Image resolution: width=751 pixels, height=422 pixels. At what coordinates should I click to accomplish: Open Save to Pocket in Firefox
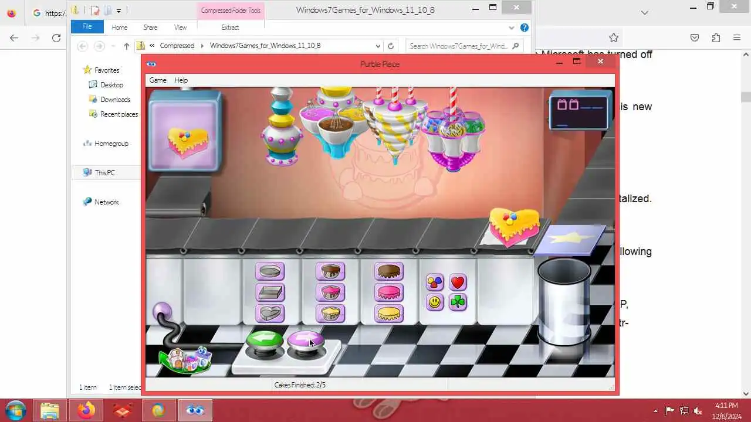(x=695, y=38)
